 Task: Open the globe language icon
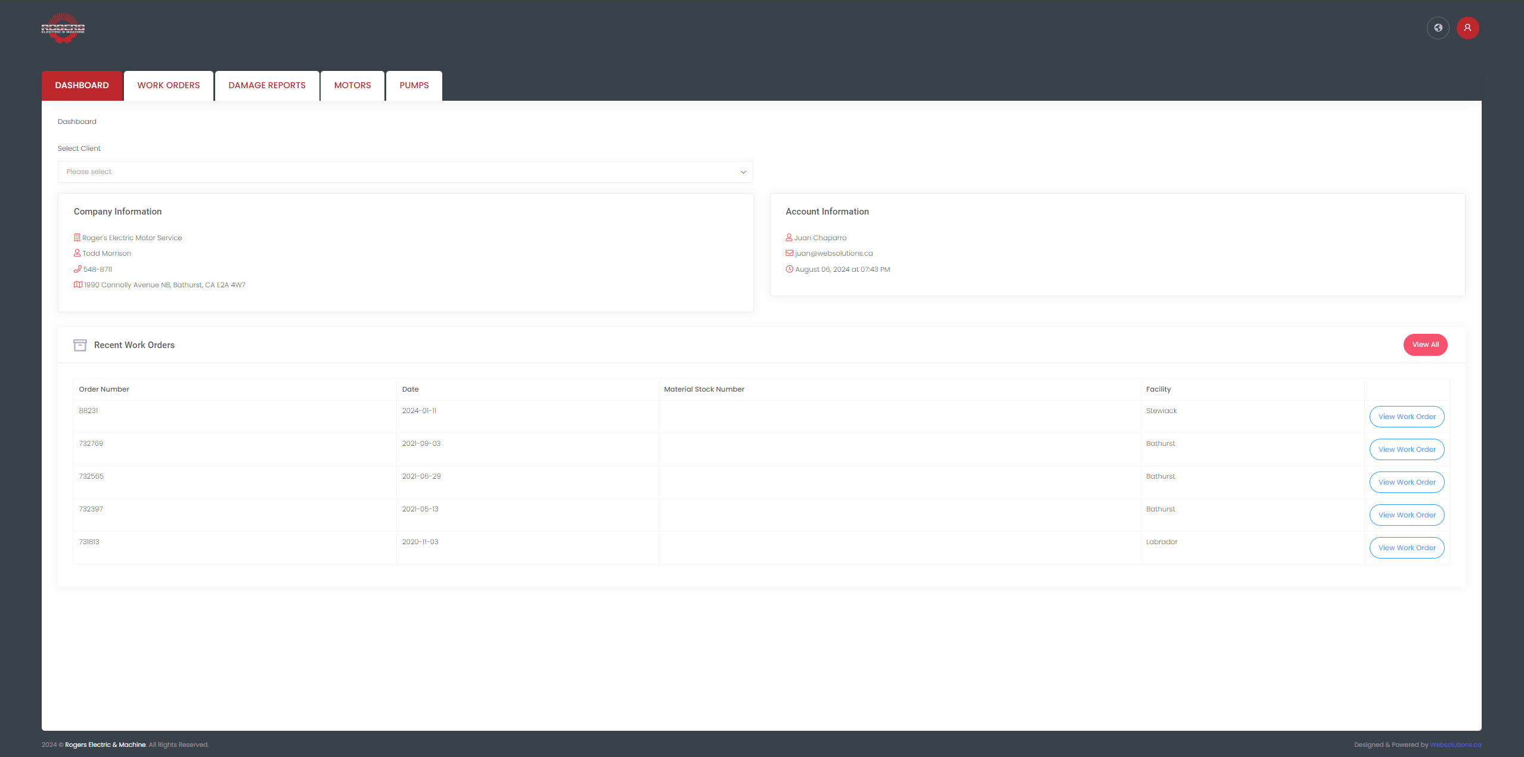click(x=1438, y=28)
